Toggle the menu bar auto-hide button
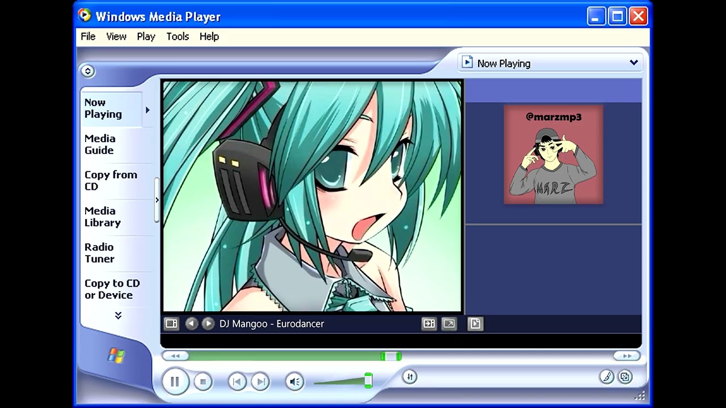The height and width of the screenshot is (408, 726). pyautogui.click(x=87, y=71)
